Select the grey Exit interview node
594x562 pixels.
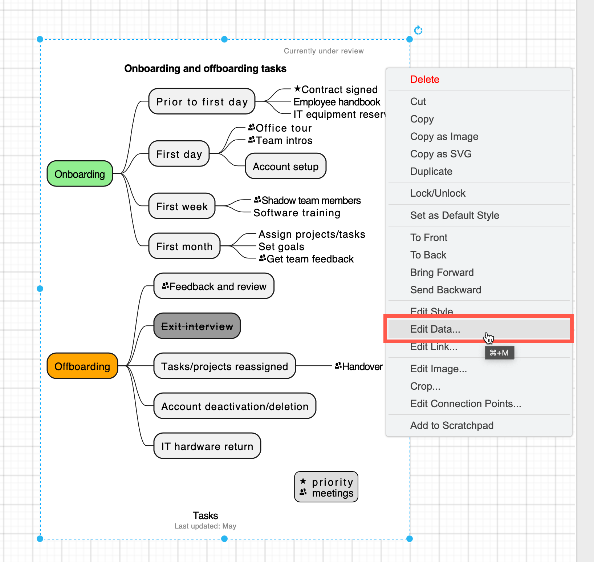(197, 326)
